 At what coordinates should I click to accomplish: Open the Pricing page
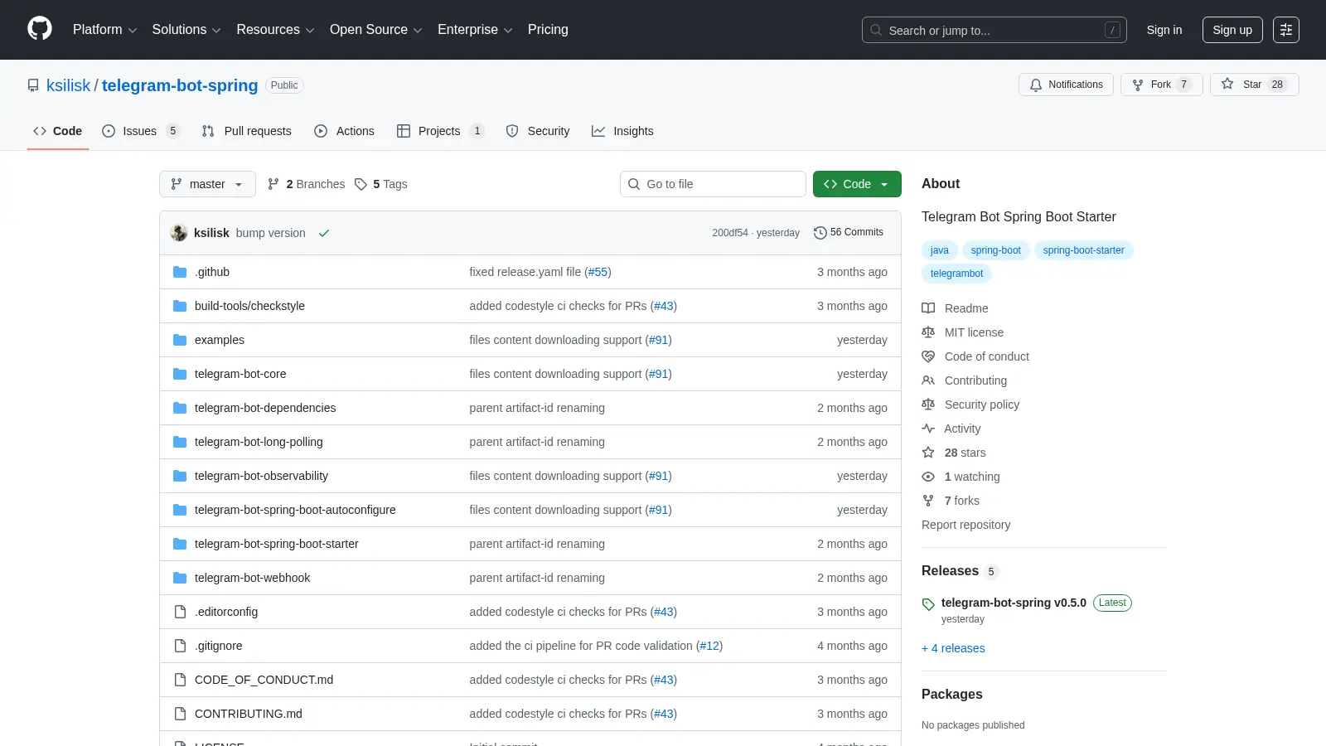click(x=548, y=30)
